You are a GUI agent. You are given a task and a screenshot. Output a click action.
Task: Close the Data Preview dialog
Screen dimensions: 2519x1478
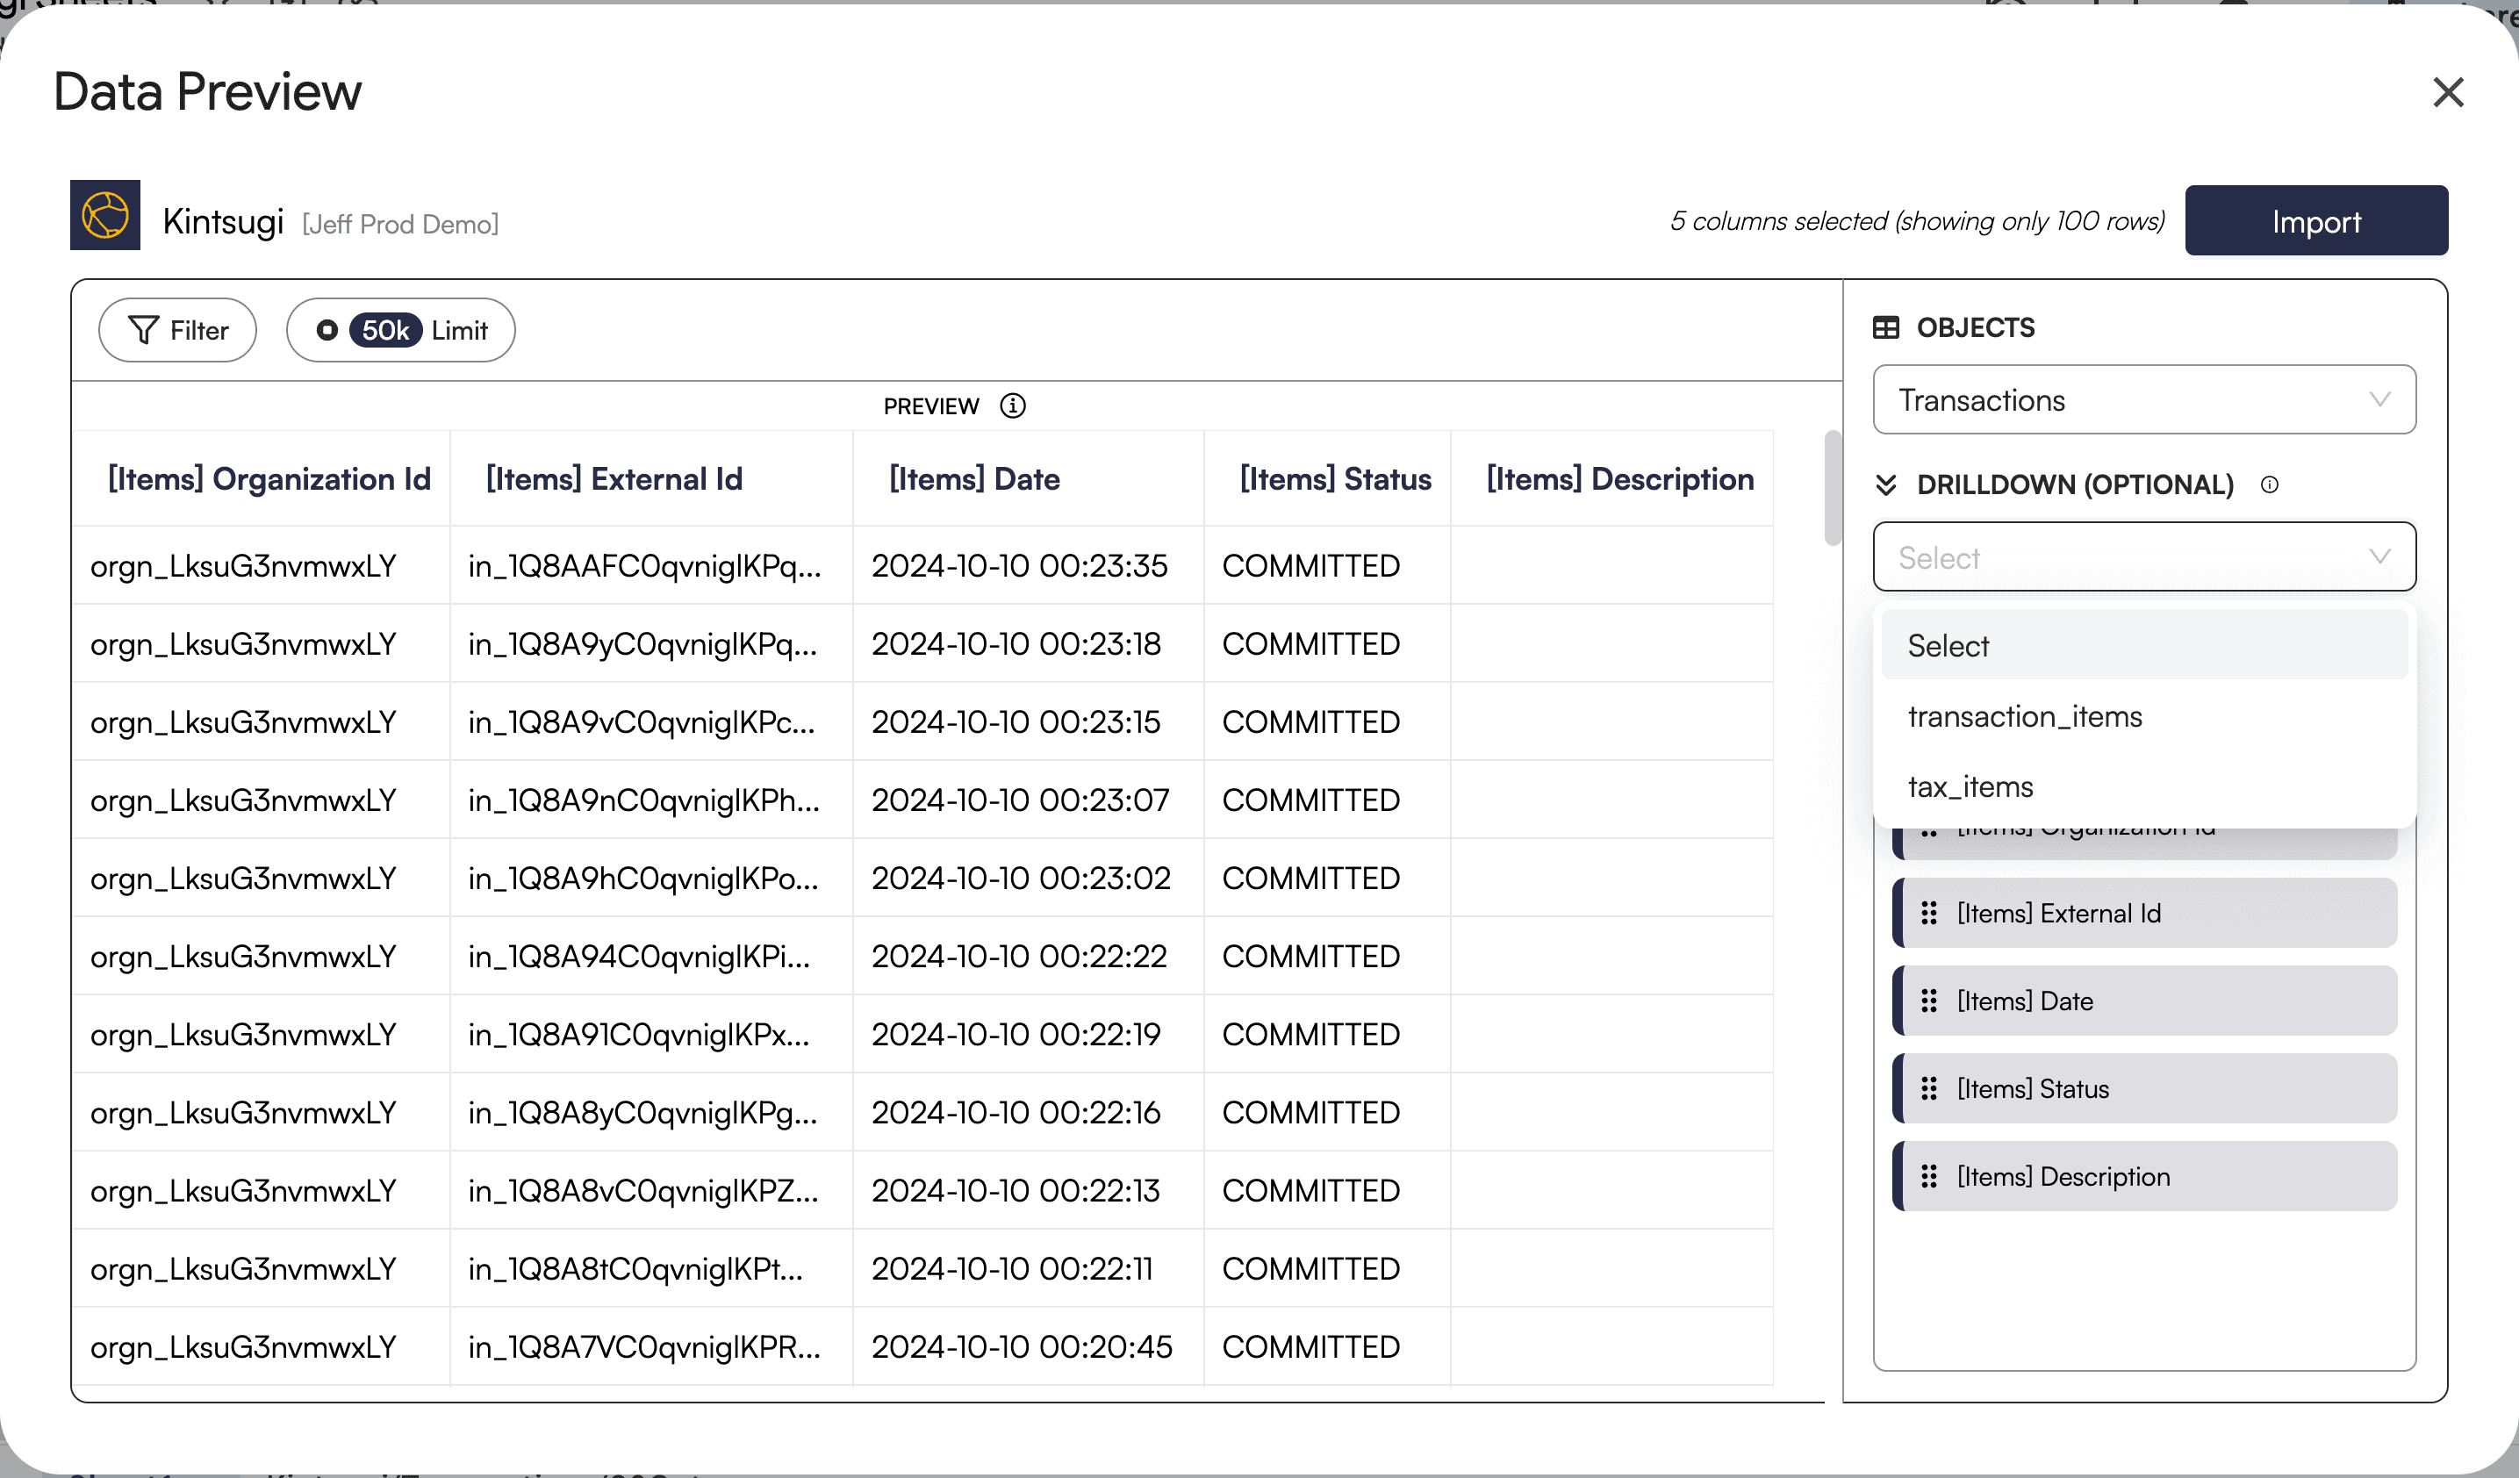pos(2448,92)
